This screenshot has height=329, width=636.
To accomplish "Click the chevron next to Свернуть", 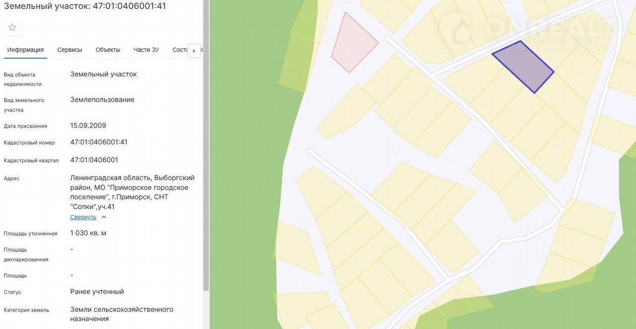I will [x=104, y=217].
